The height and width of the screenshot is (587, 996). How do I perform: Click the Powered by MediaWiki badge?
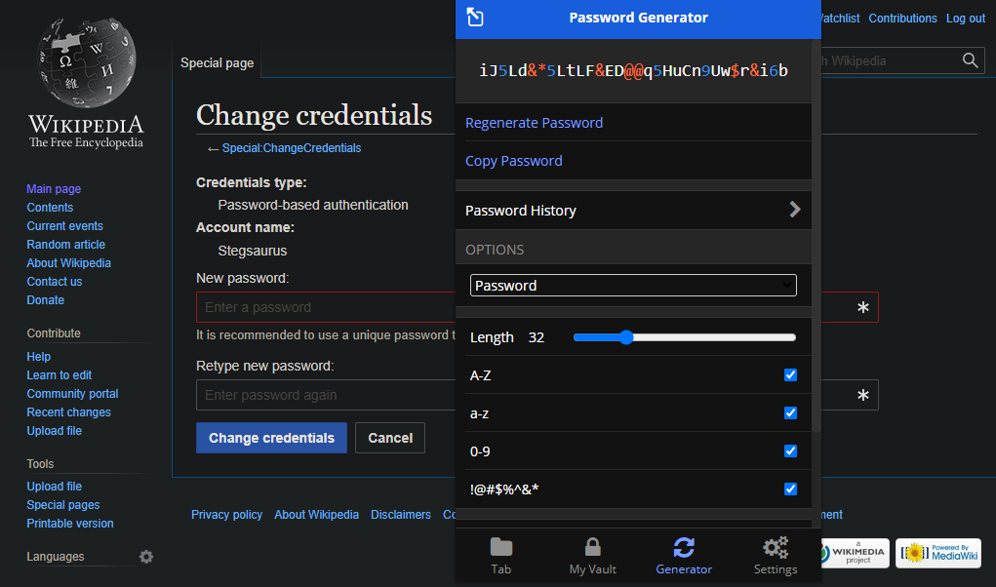[937, 553]
